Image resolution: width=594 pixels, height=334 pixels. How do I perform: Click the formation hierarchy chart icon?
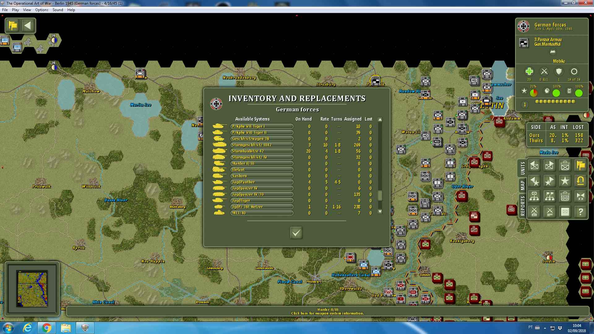(x=534, y=196)
